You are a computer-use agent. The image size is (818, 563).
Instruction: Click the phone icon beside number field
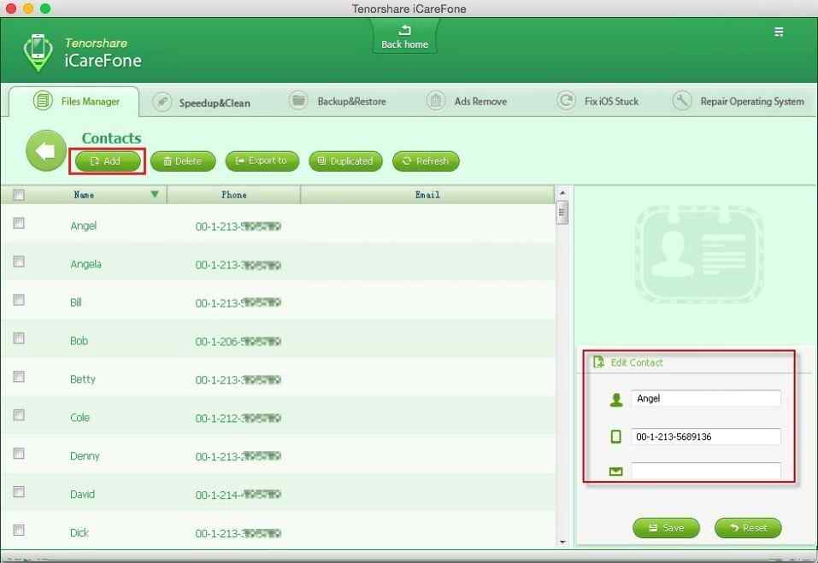pos(616,437)
